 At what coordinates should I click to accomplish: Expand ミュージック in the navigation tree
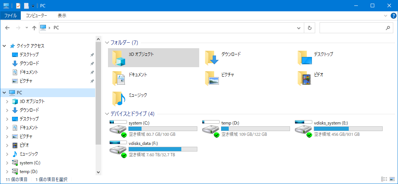(x=7, y=154)
